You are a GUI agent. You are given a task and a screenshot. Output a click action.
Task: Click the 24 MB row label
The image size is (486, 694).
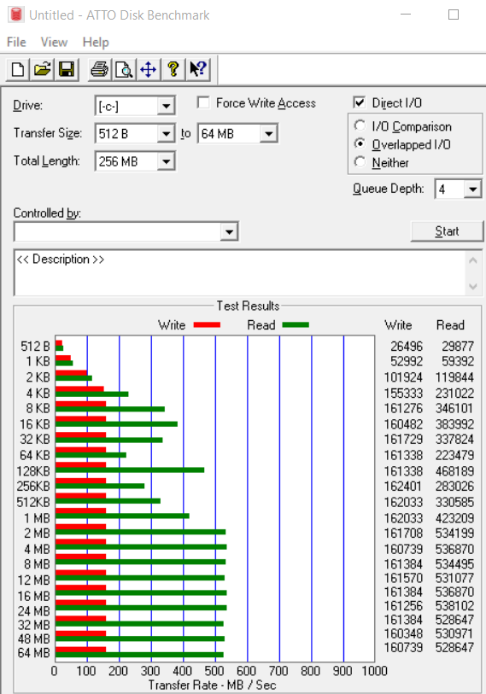tap(33, 611)
